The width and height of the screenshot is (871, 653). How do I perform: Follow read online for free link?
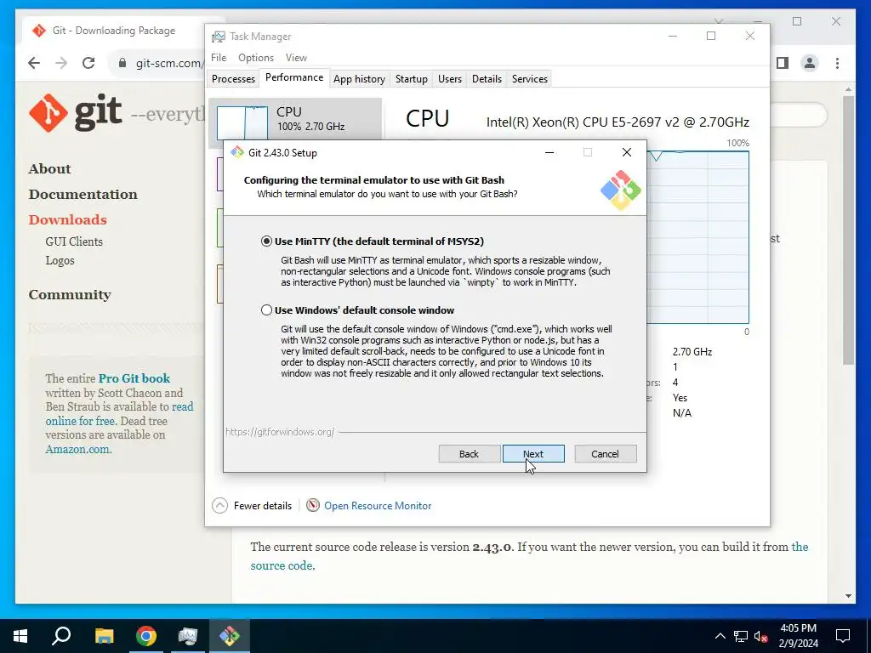coord(119,414)
